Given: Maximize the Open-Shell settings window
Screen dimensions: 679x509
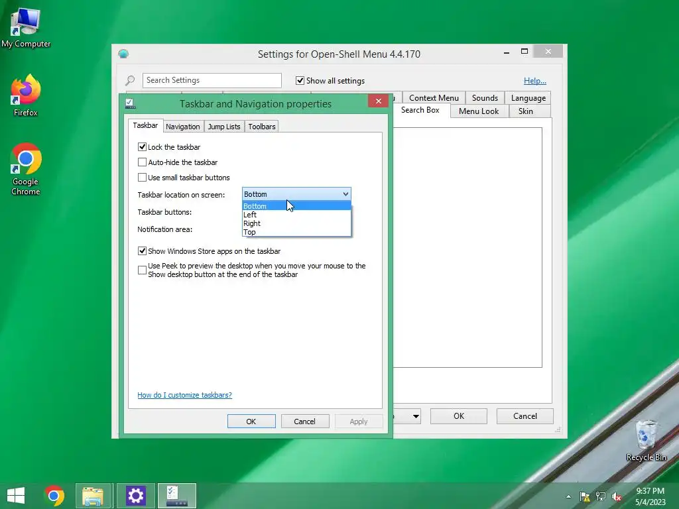Looking at the screenshot, I should click(x=525, y=52).
